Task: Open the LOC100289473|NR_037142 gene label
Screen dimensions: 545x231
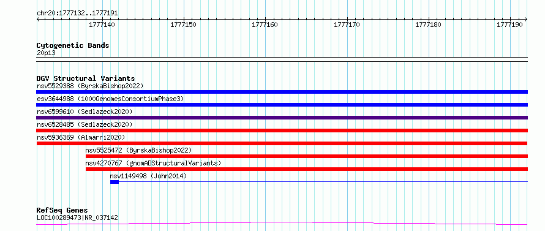Action: coord(77,218)
